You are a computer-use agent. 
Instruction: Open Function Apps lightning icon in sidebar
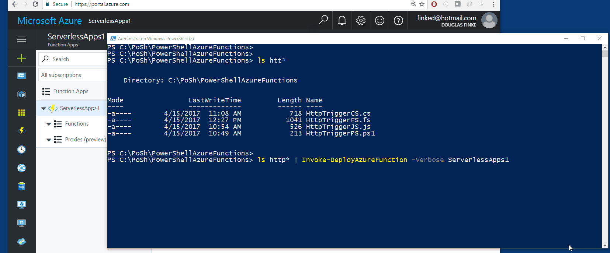21,131
